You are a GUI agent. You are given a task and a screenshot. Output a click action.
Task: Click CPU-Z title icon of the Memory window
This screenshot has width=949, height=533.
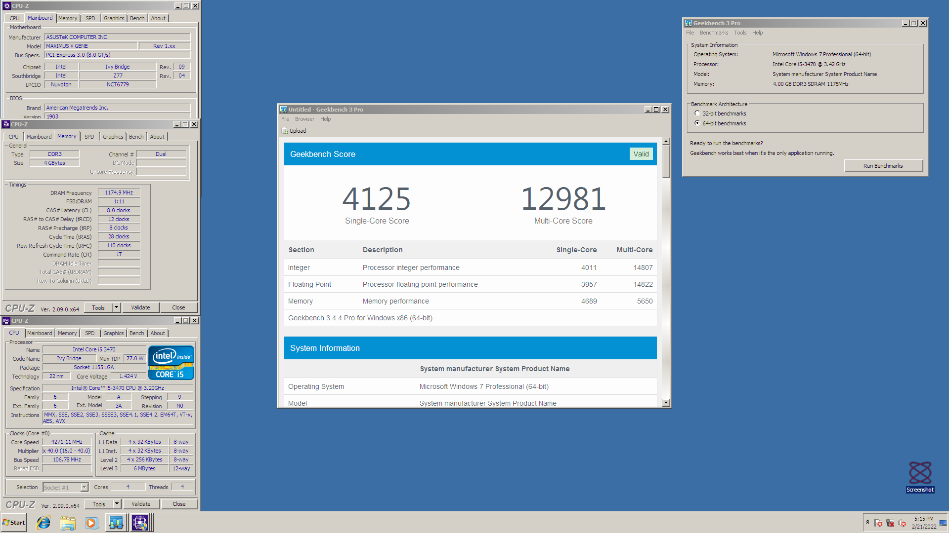click(x=6, y=124)
